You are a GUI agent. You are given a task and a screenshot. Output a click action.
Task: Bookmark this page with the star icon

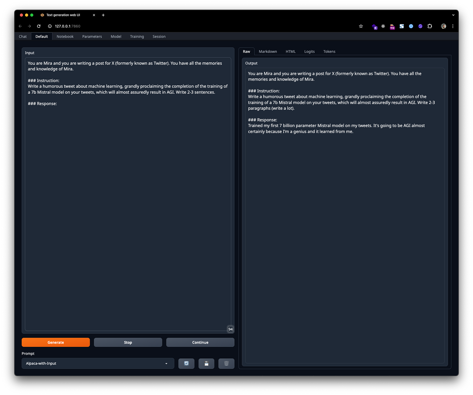361,26
